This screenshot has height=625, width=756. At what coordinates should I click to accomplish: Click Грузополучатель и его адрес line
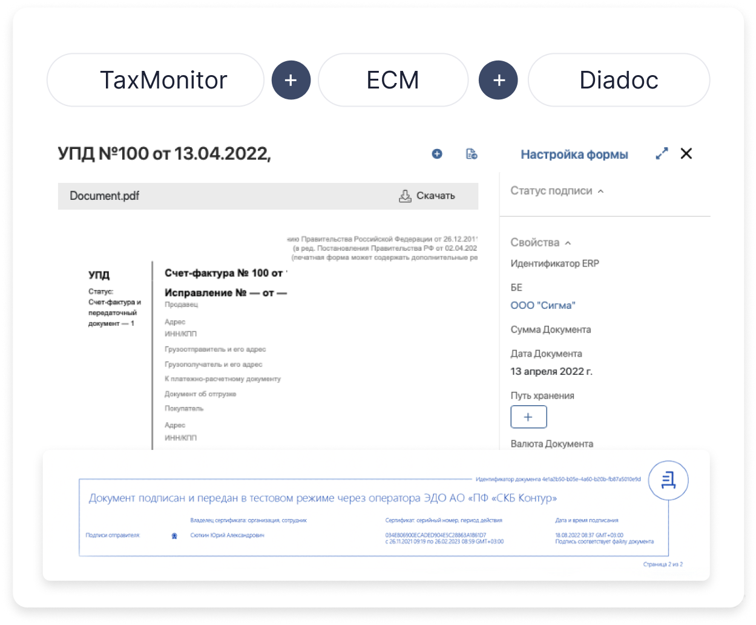[x=214, y=365]
